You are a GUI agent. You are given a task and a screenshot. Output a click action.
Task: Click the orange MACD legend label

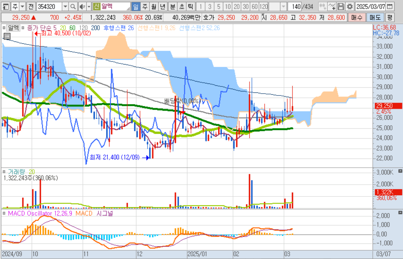[84, 213]
